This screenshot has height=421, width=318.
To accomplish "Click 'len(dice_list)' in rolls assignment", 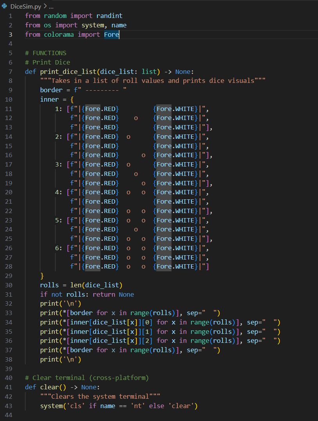I will point(96,285).
